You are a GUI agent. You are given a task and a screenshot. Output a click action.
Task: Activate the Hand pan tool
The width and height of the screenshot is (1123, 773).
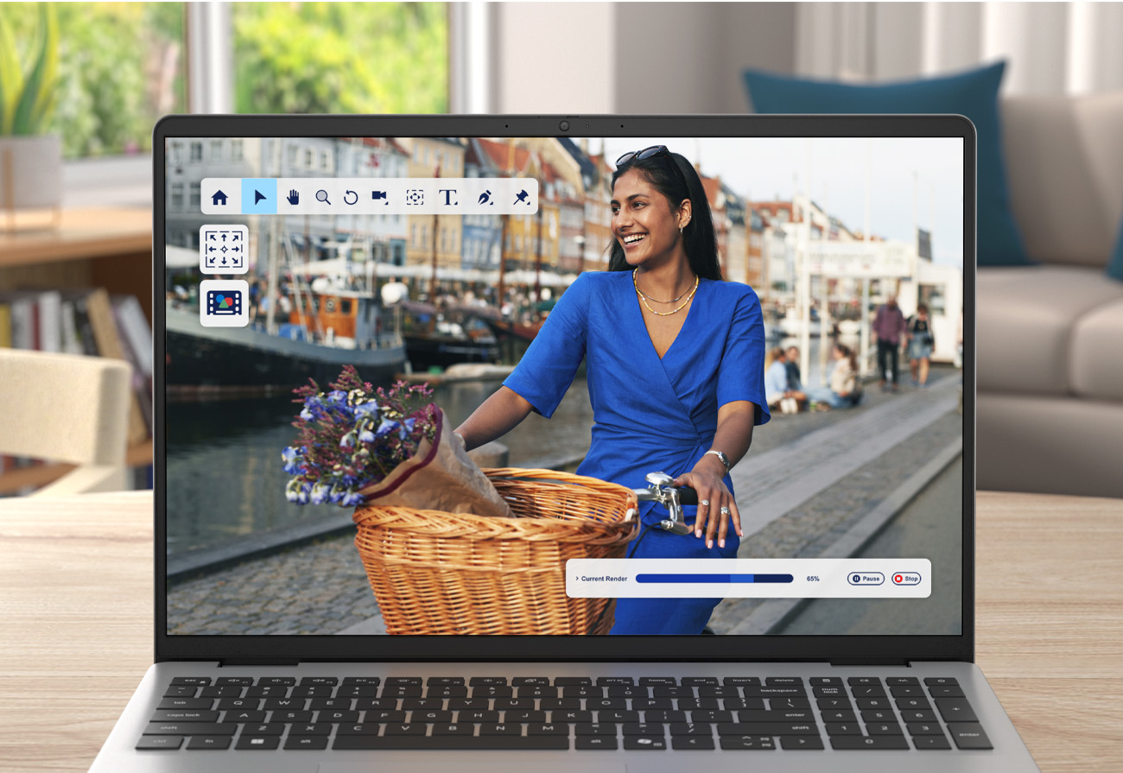pos(293,197)
